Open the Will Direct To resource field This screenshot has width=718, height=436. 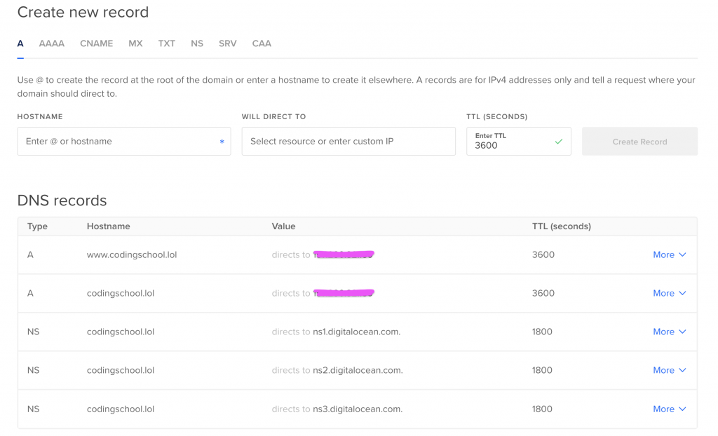pos(348,142)
